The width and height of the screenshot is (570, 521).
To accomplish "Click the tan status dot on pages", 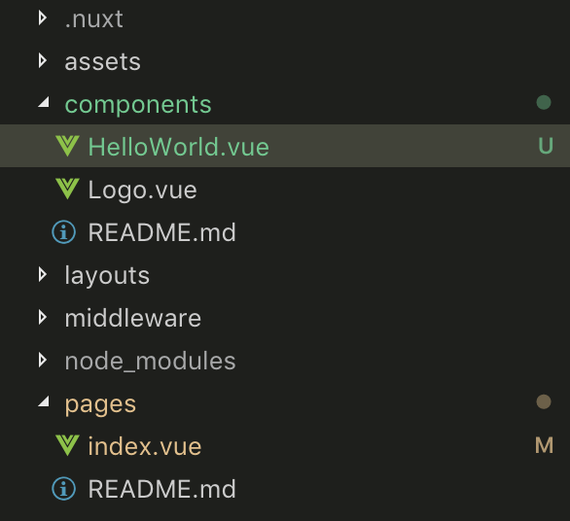I will 544,401.
